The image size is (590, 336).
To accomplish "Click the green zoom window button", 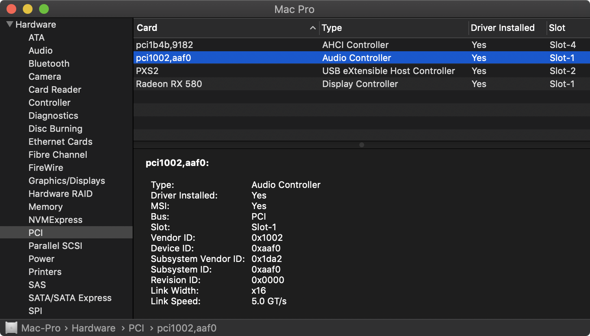I will 44,9.
